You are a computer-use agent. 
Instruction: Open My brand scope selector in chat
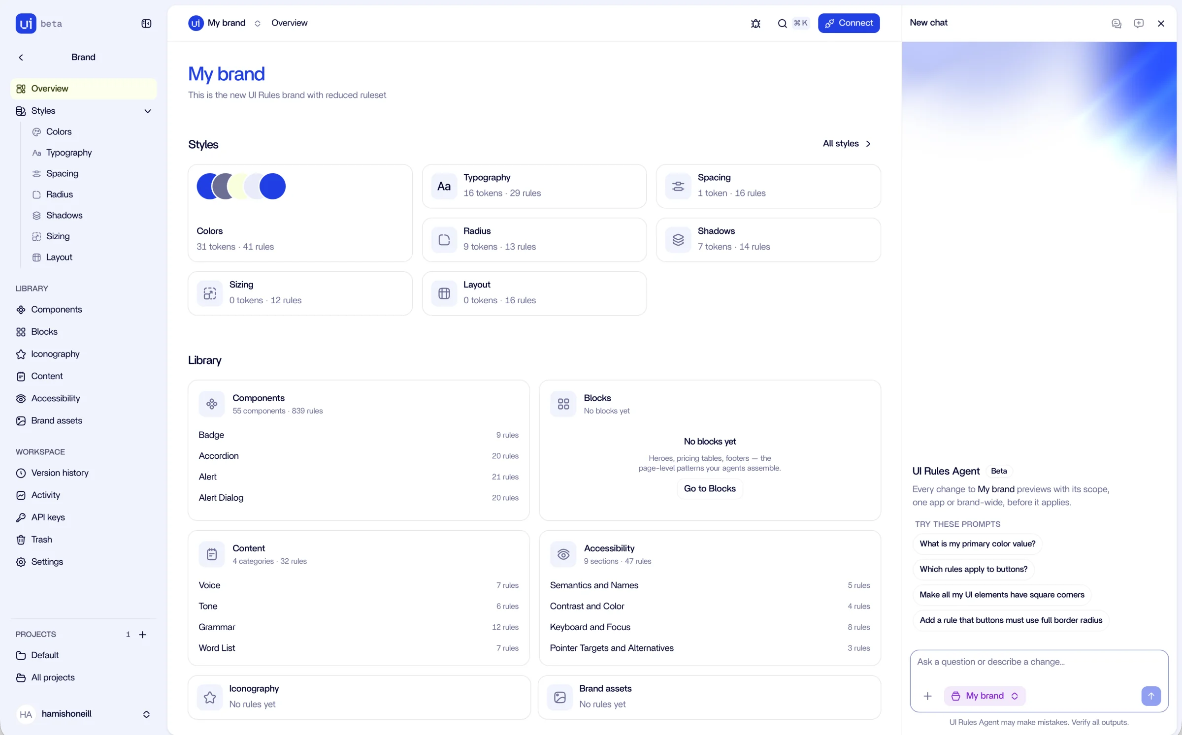coord(985,696)
